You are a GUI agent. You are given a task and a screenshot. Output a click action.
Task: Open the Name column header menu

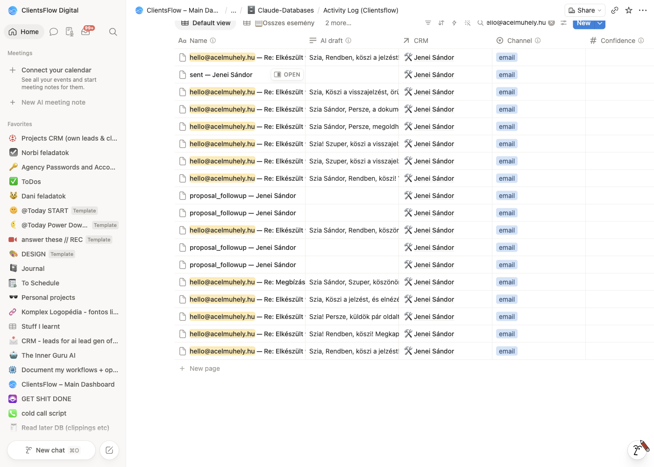[x=240, y=41]
